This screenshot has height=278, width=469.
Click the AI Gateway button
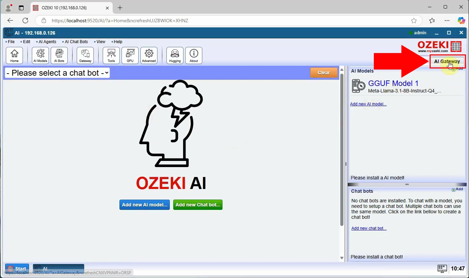[x=447, y=62]
